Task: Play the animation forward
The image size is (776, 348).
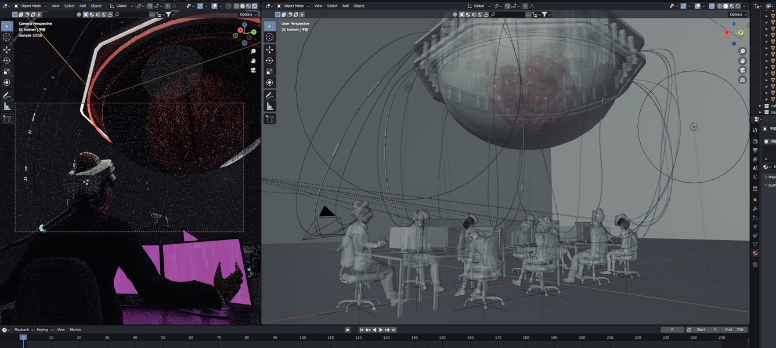Action: (x=381, y=329)
